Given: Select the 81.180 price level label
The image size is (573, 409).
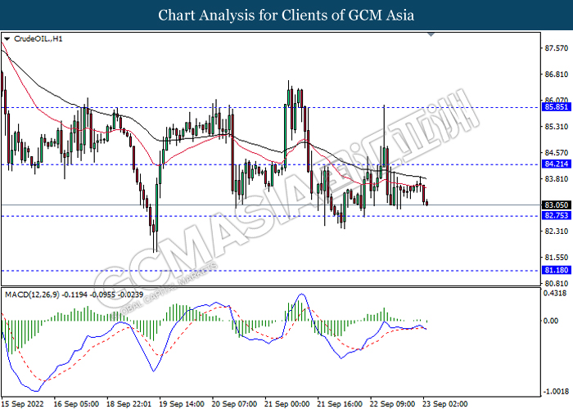Looking at the screenshot, I should 556,270.
